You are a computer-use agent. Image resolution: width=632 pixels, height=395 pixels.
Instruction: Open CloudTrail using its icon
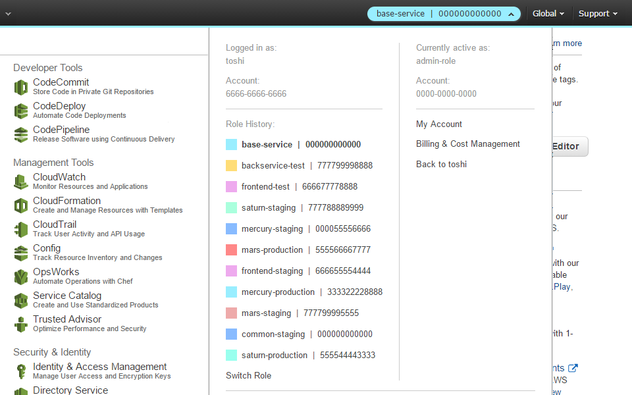(20, 228)
